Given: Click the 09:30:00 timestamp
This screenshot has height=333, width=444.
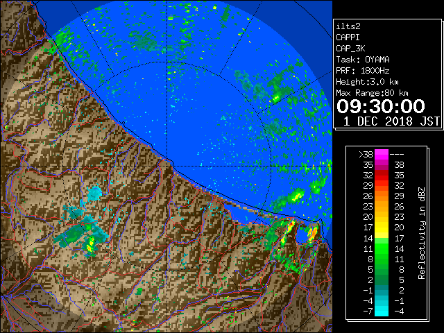Looking at the screenshot, I should point(381,106).
